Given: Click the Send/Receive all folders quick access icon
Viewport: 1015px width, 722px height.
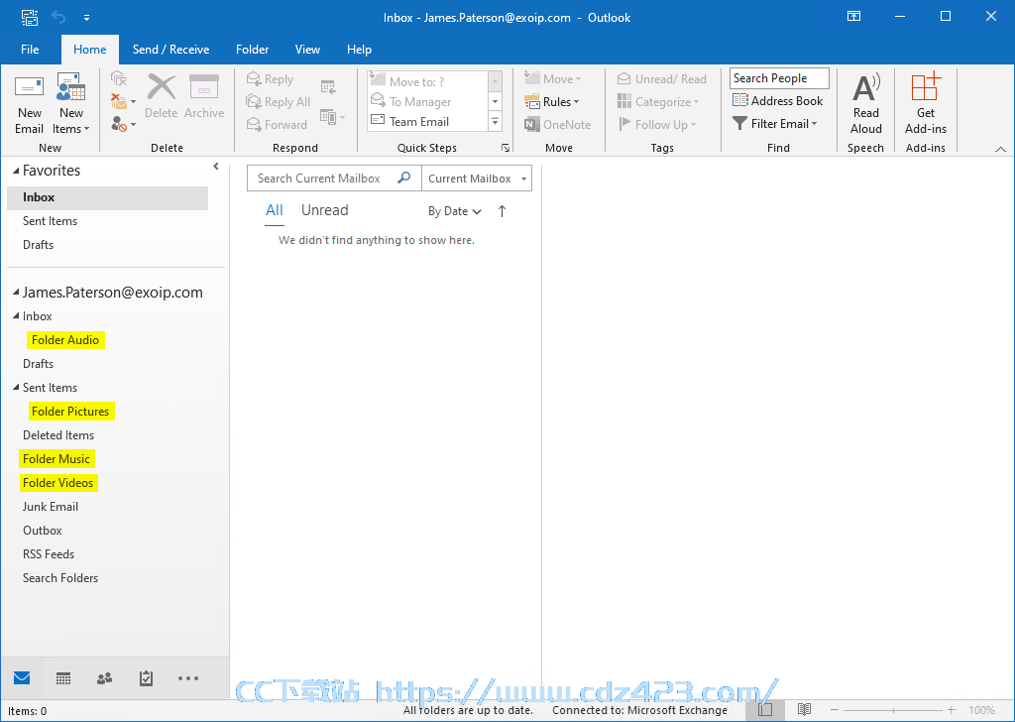Looking at the screenshot, I should [30, 18].
